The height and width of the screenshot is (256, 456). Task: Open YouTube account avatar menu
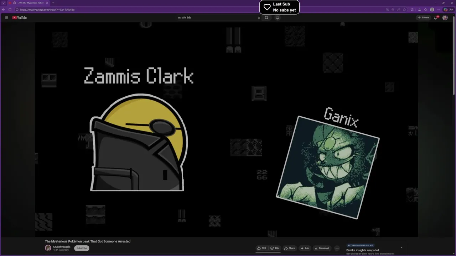click(x=445, y=17)
